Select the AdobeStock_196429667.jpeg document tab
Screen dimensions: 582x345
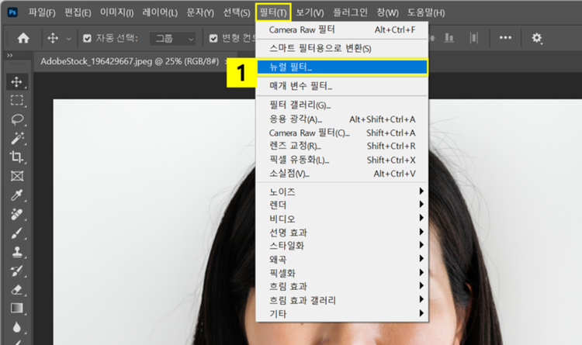[x=130, y=61]
